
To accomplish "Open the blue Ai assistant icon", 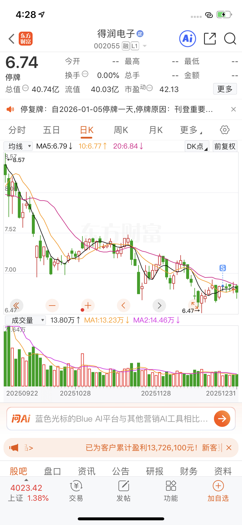I will click(188, 38).
